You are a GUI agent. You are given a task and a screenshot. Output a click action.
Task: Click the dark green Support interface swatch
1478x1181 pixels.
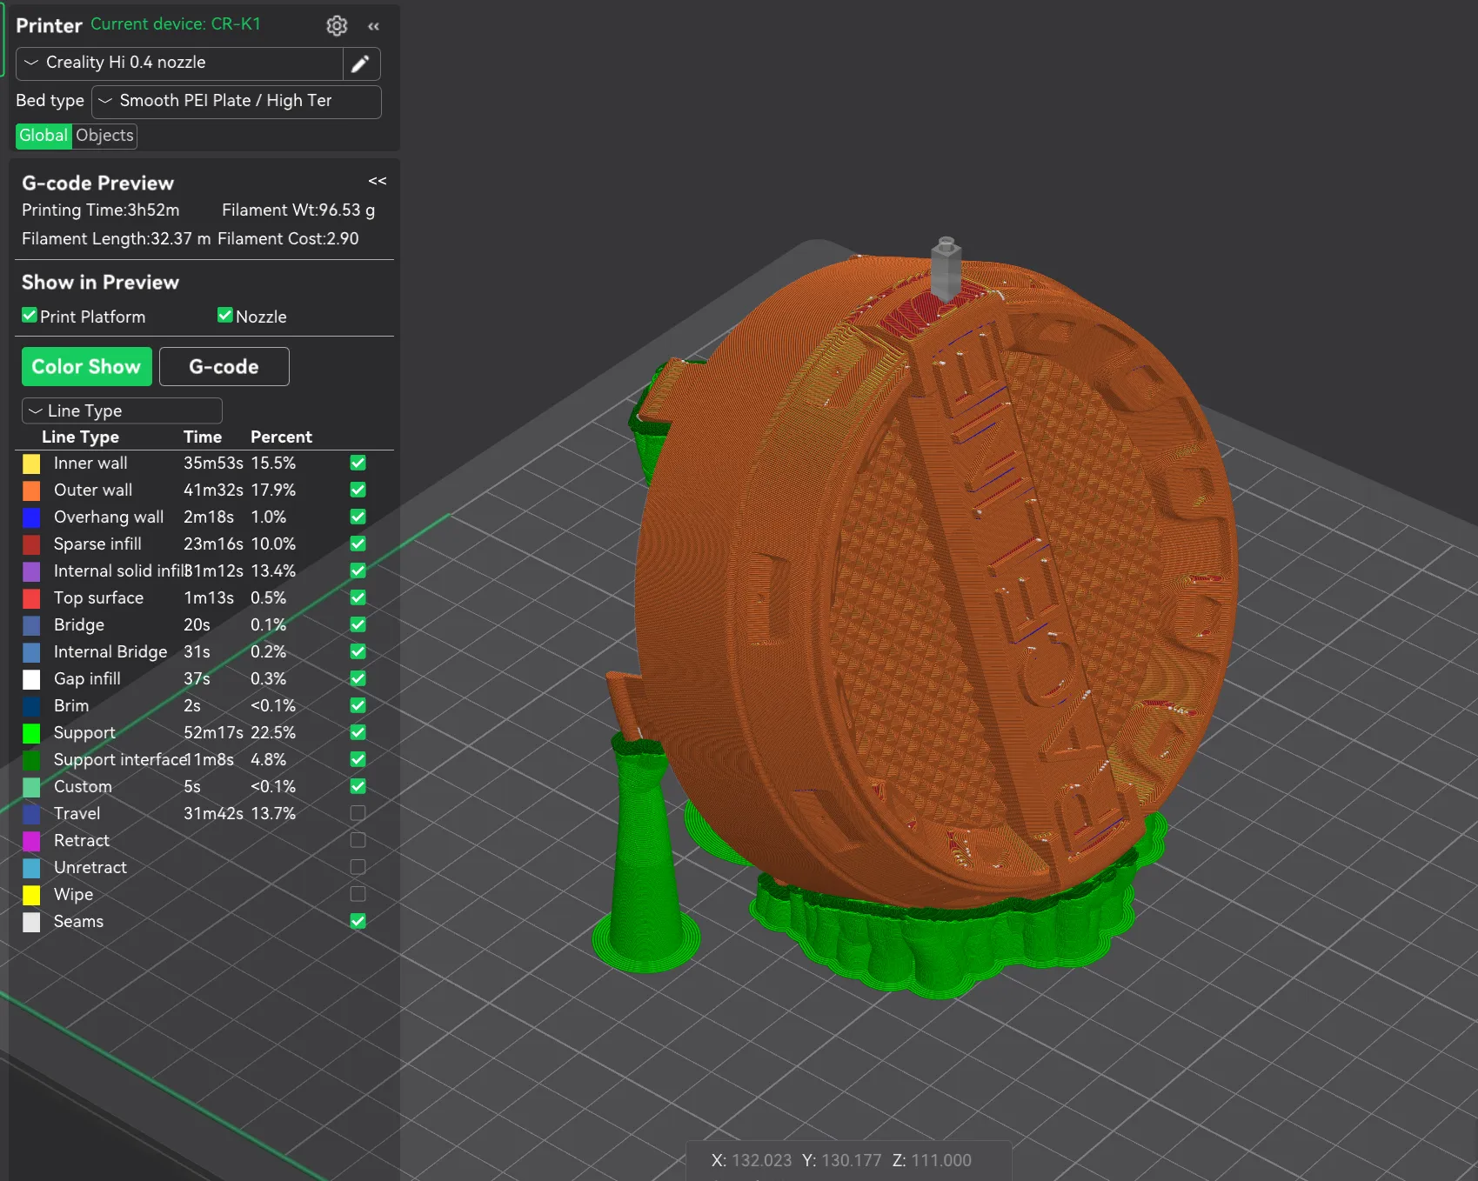tap(31, 760)
